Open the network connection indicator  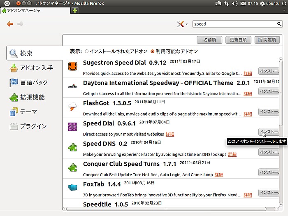point(226,3)
